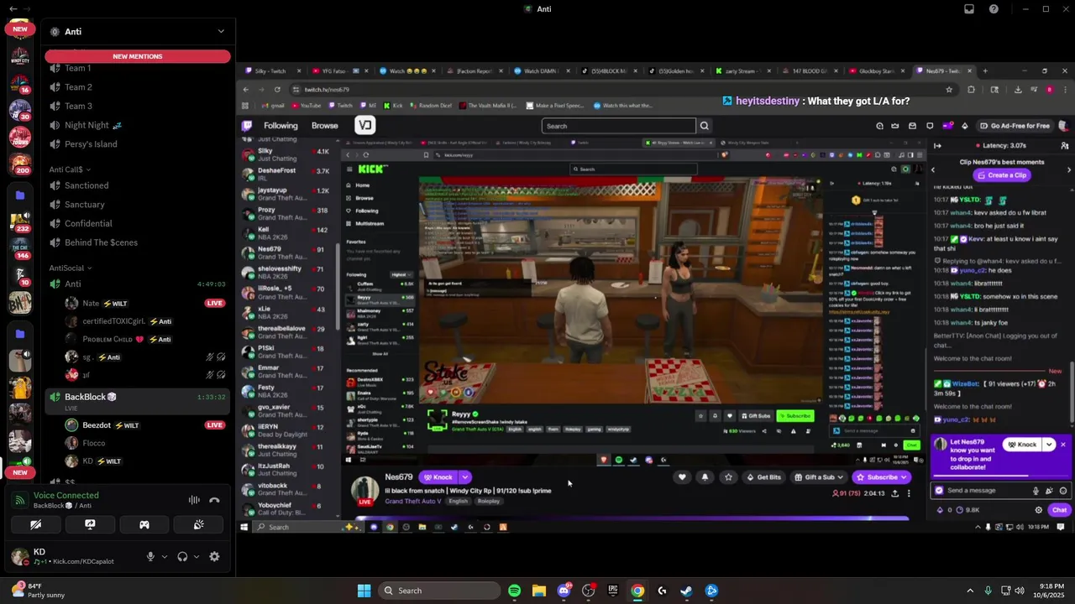Click the purple Chat send button
Screen dimensions: 1075x604
1059,510
